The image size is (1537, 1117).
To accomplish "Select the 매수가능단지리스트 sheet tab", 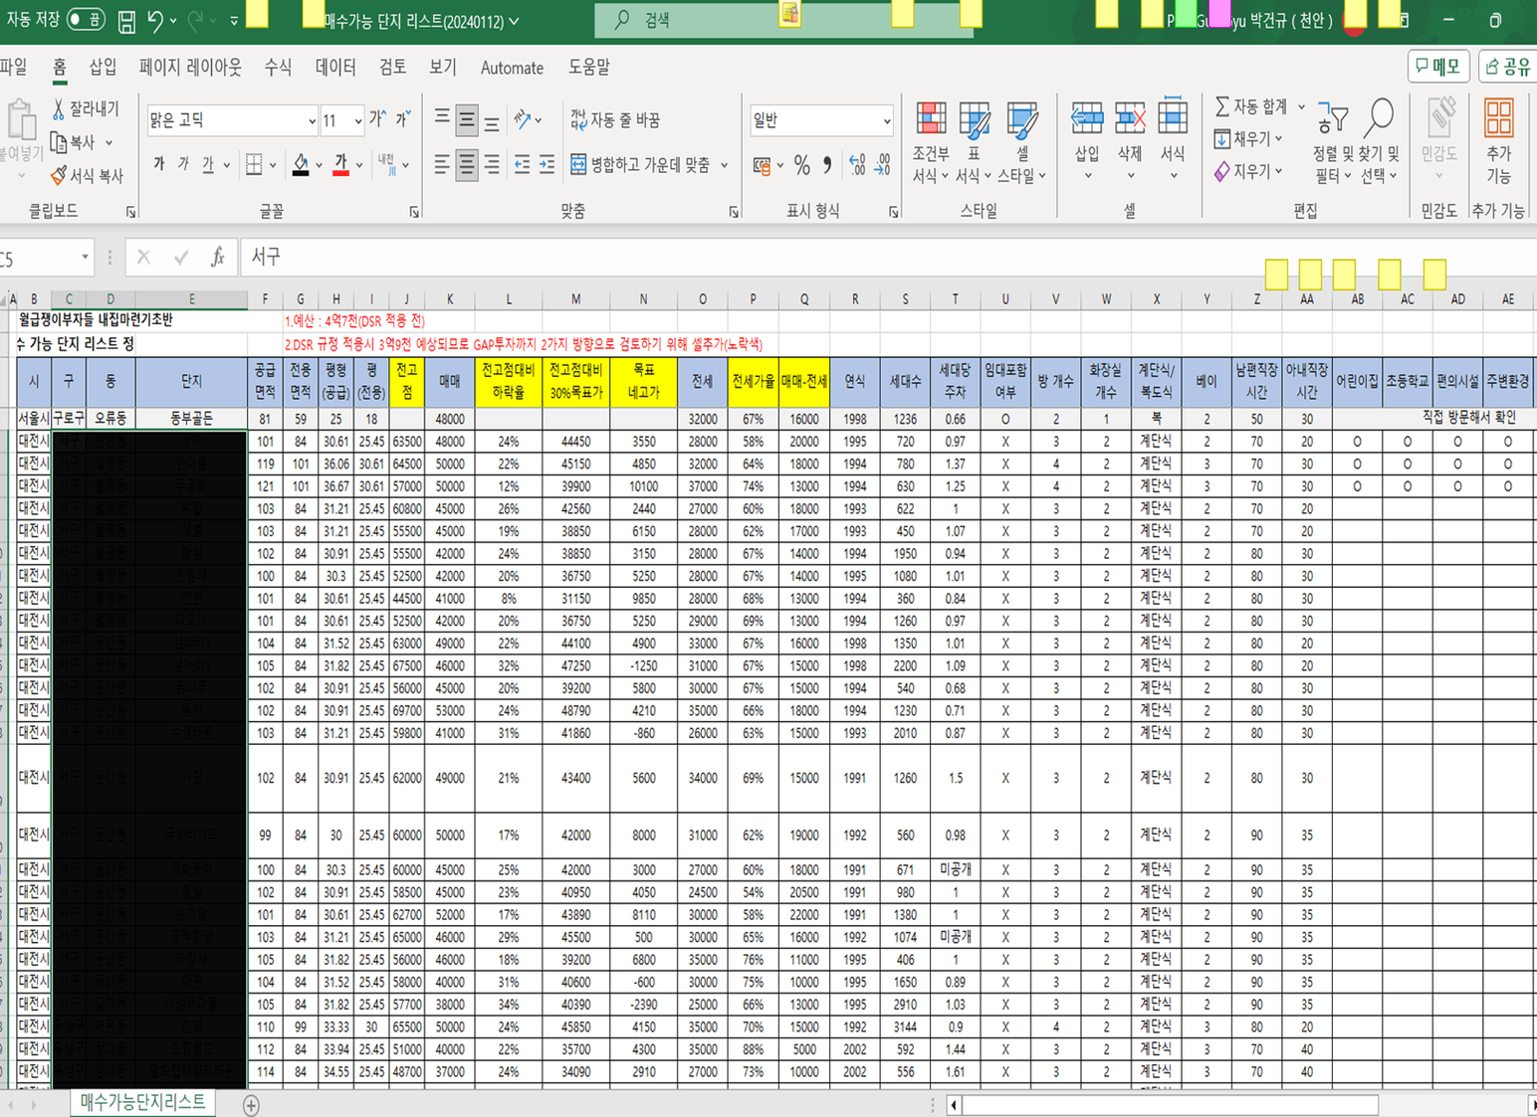I will click(x=142, y=1102).
